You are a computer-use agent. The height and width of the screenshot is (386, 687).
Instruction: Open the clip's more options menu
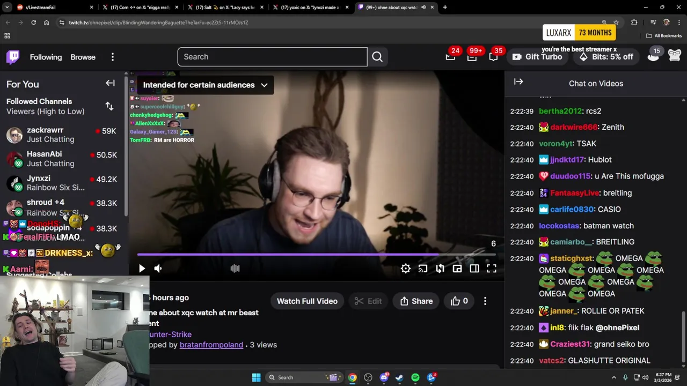click(x=485, y=301)
